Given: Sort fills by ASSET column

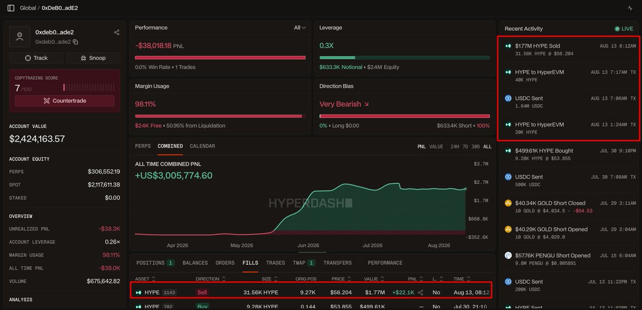Looking at the screenshot, I should [145, 278].
